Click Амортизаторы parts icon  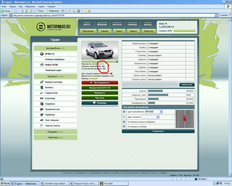click(42, 82)
